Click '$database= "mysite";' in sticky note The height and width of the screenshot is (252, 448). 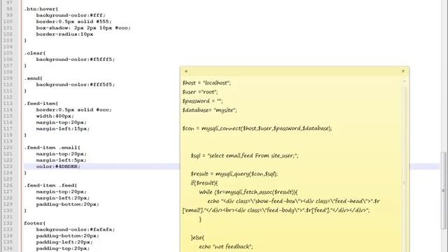click(210, 111)
